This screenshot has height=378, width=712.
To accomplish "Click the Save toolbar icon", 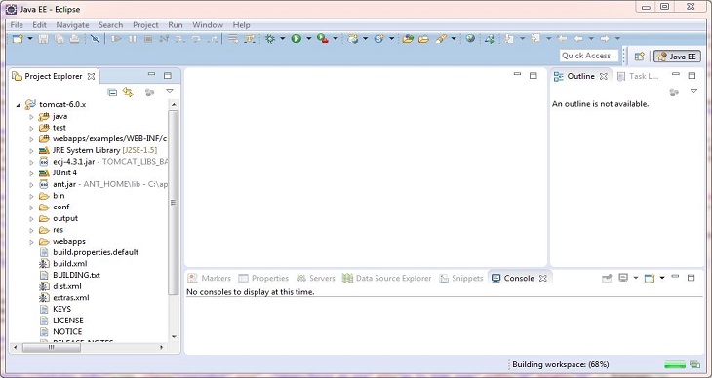I will [x=43, y=39].
